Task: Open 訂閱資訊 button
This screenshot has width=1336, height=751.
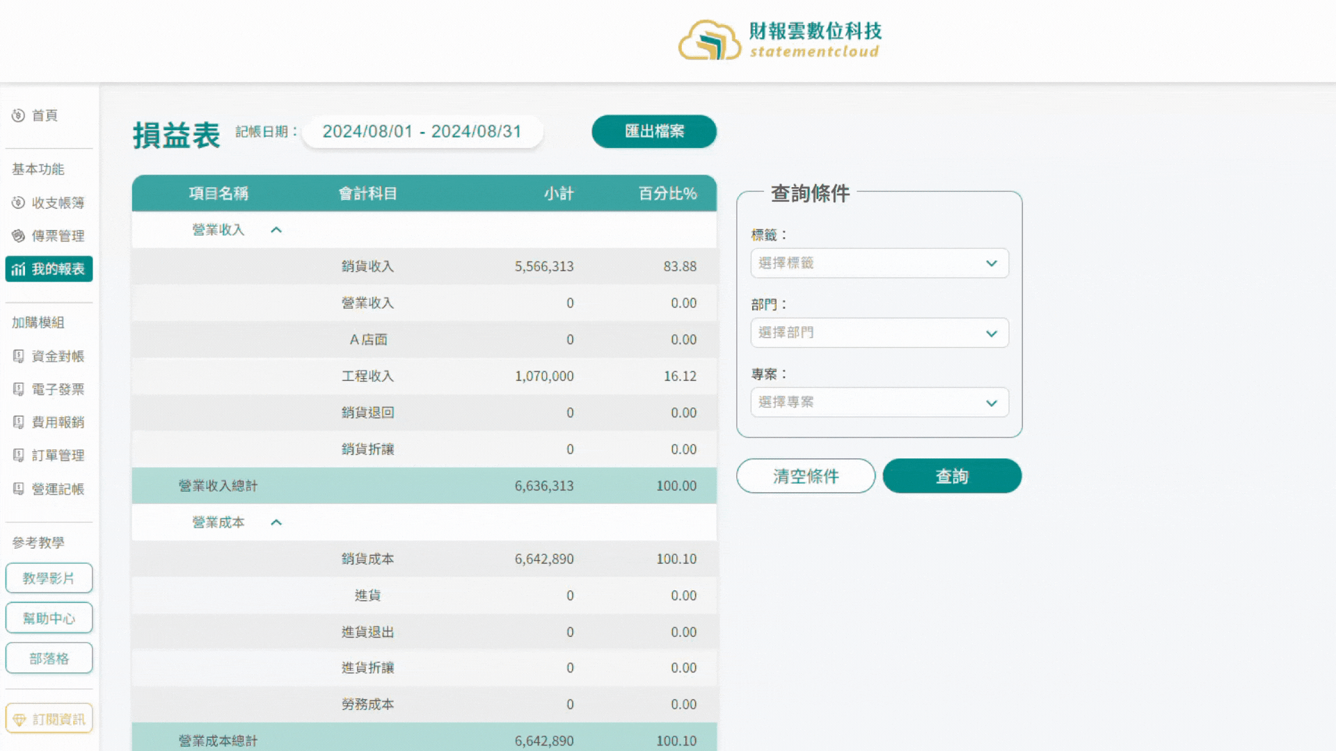Action: pyautogui.click(x=49, y=719)
